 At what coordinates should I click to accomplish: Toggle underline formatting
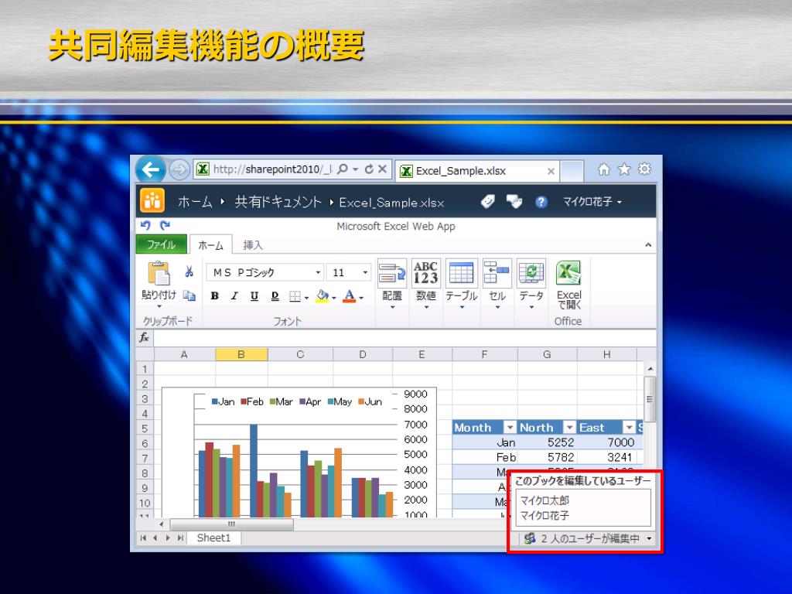coord(254,296)
